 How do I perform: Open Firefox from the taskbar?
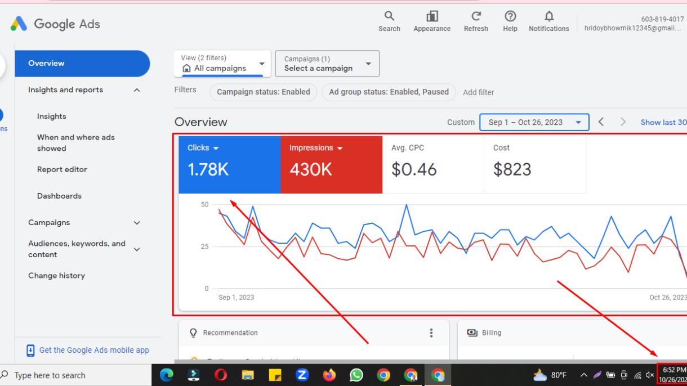click(329, 375)
